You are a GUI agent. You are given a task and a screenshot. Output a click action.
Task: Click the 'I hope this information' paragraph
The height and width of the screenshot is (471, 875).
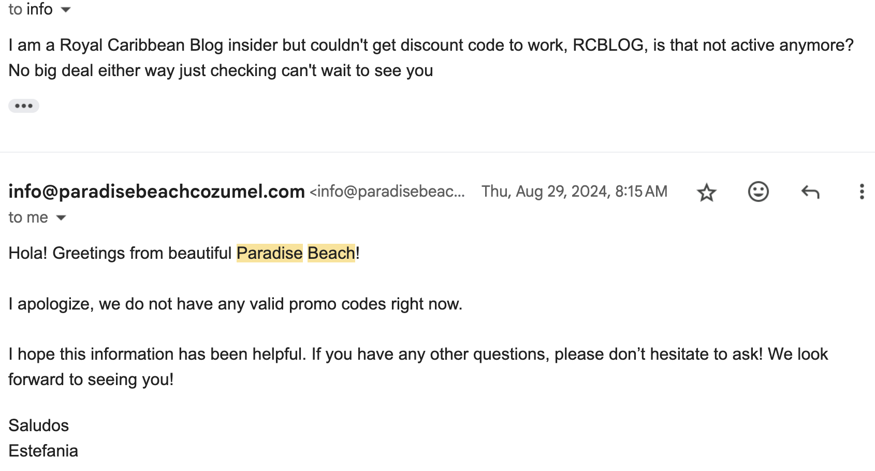coord(418,366)
